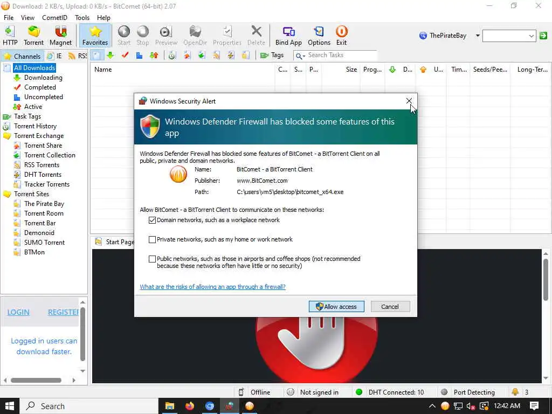This screenshot has height=414, width=552.
Task: Select Task Tags in sidebar
Action: click(27, 116)
